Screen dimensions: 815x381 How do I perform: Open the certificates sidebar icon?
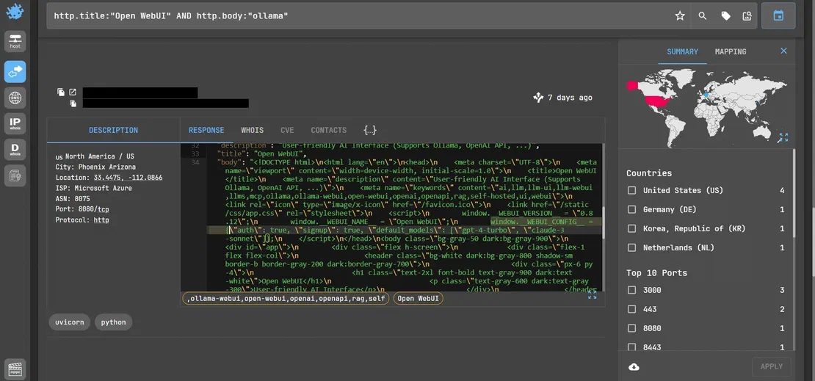15,175
